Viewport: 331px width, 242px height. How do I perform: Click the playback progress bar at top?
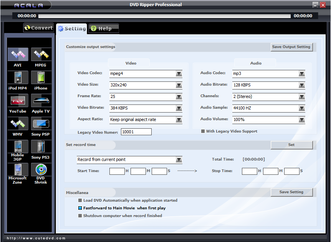pyautogui.click(x=164, y=16)
